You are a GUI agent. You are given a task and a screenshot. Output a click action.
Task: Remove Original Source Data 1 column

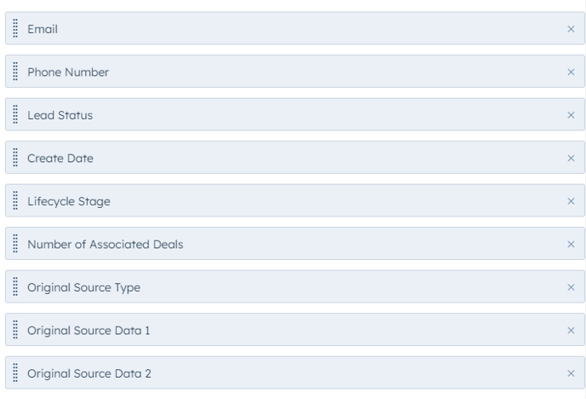tap(571, 331)
